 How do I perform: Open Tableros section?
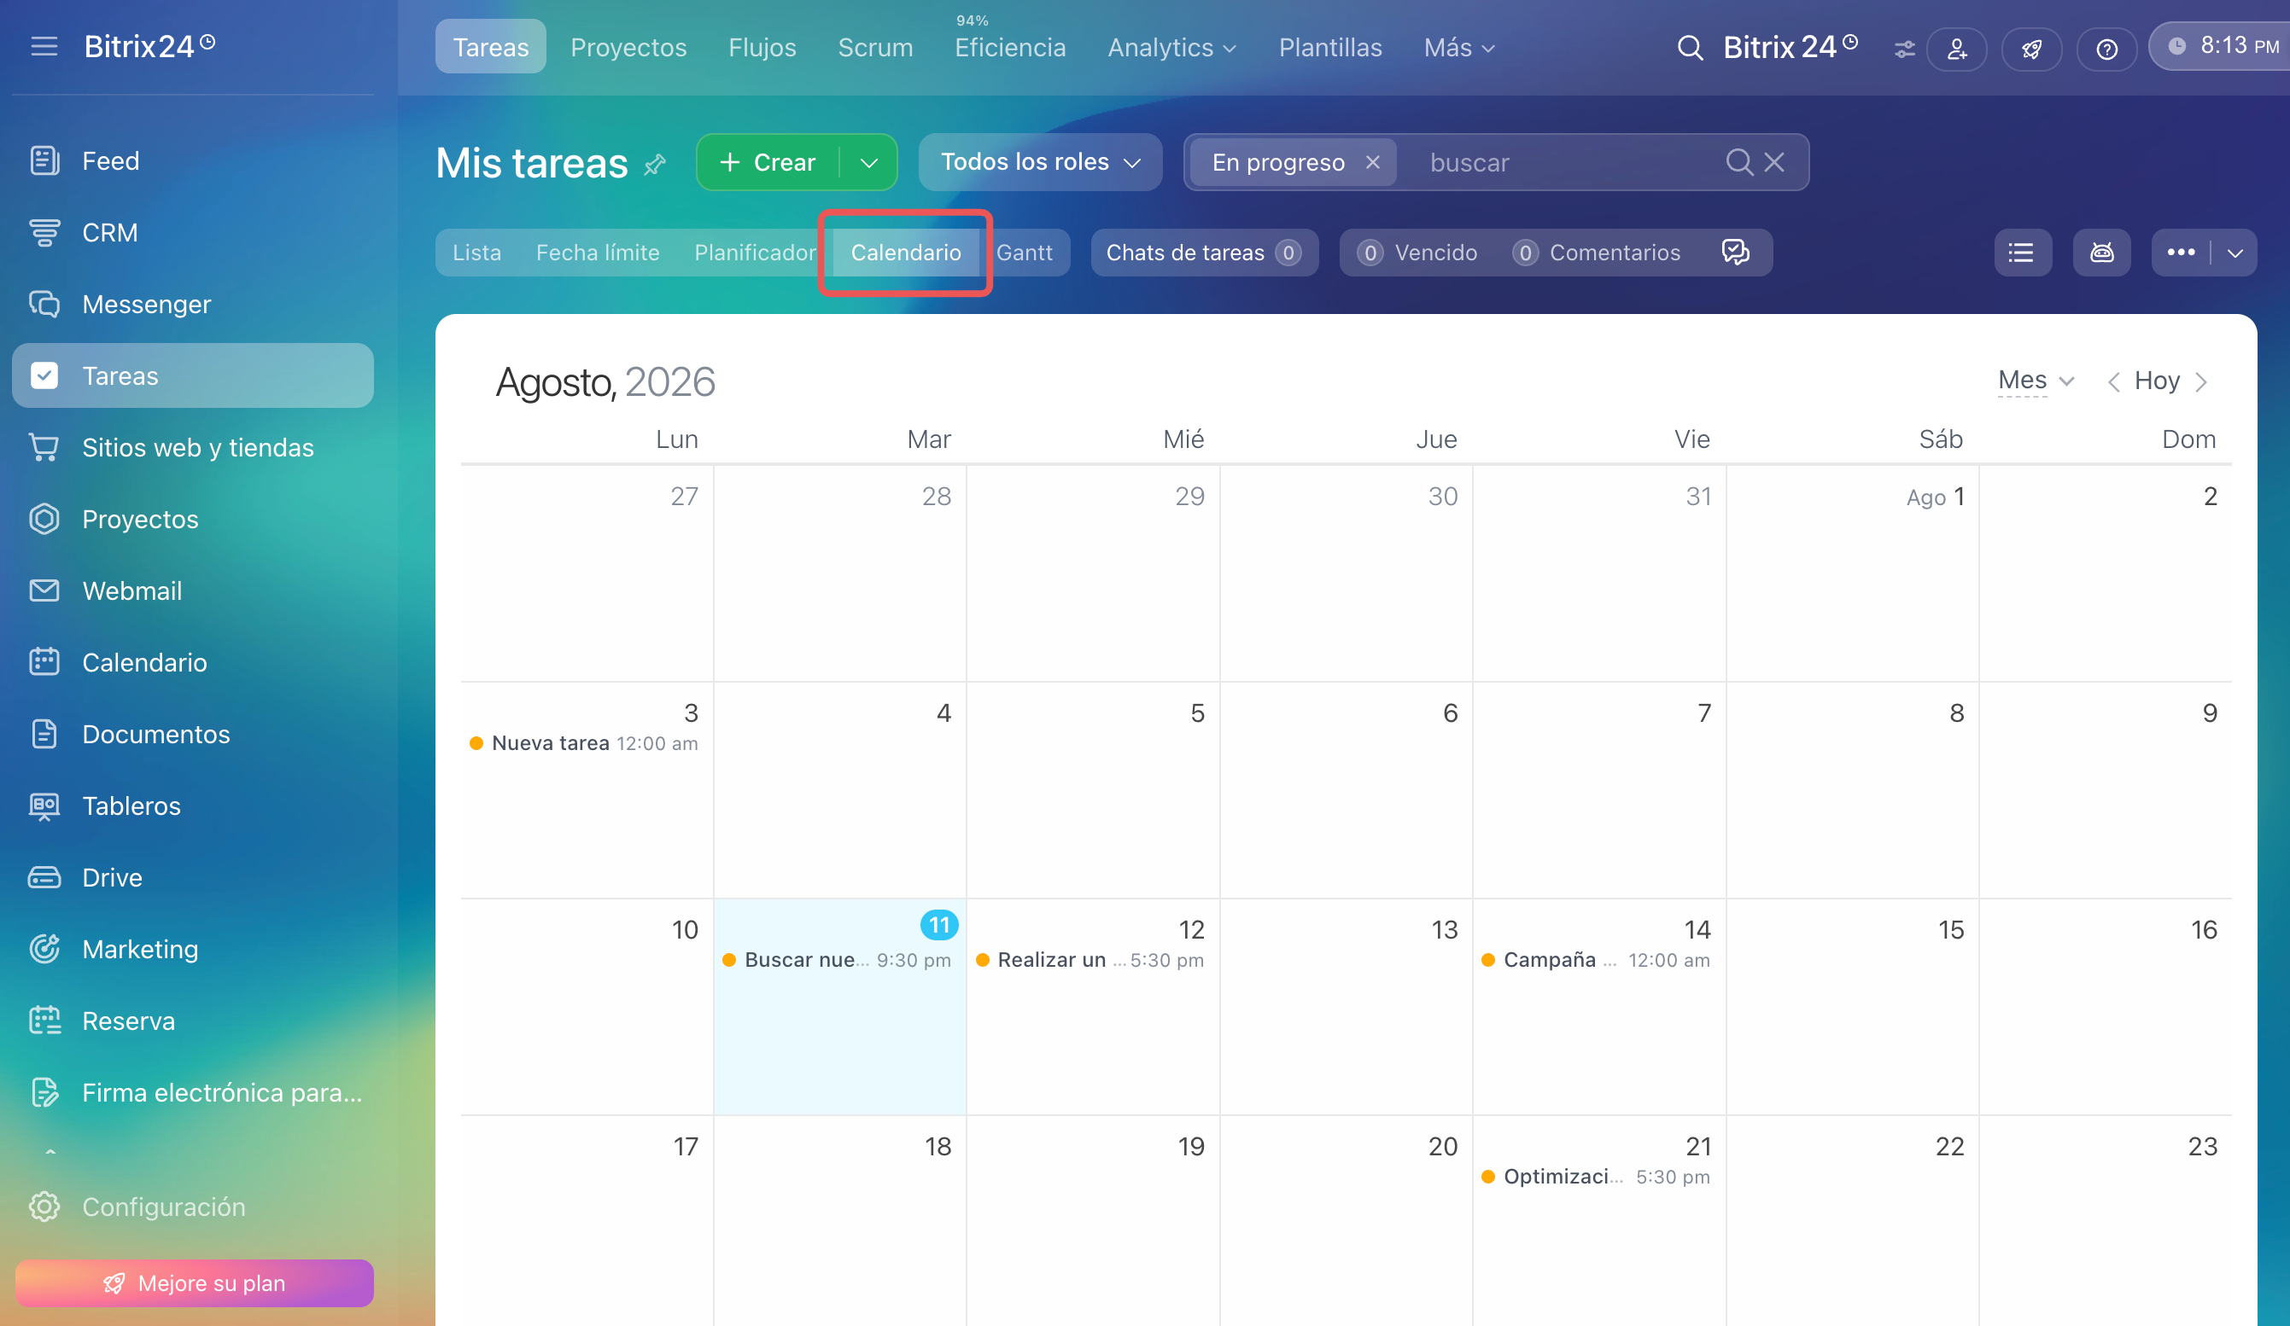(x=131, y=806)
